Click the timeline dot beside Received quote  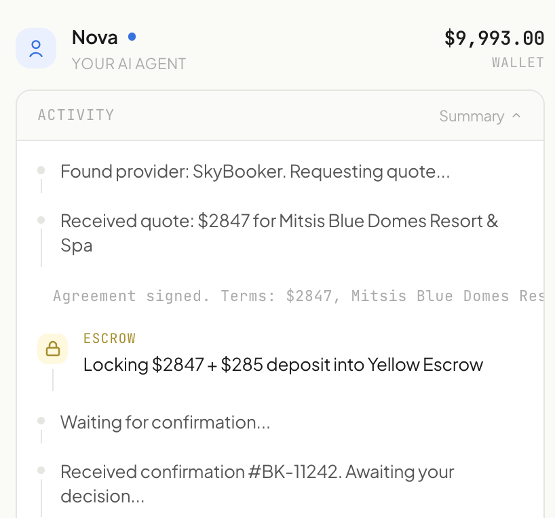click(x=41, y=220)
